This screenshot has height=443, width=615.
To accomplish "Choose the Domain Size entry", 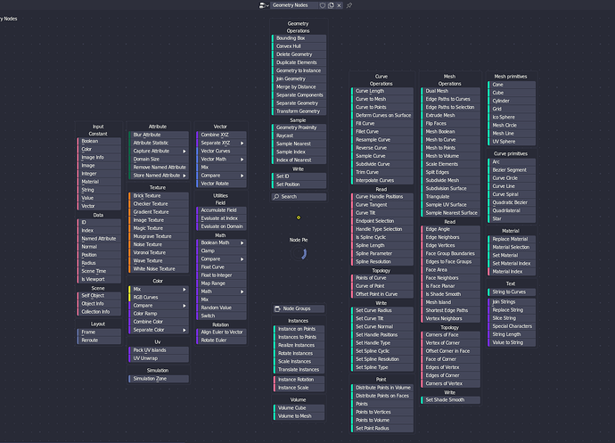I will pyautogui.click(x=159, y=160).
